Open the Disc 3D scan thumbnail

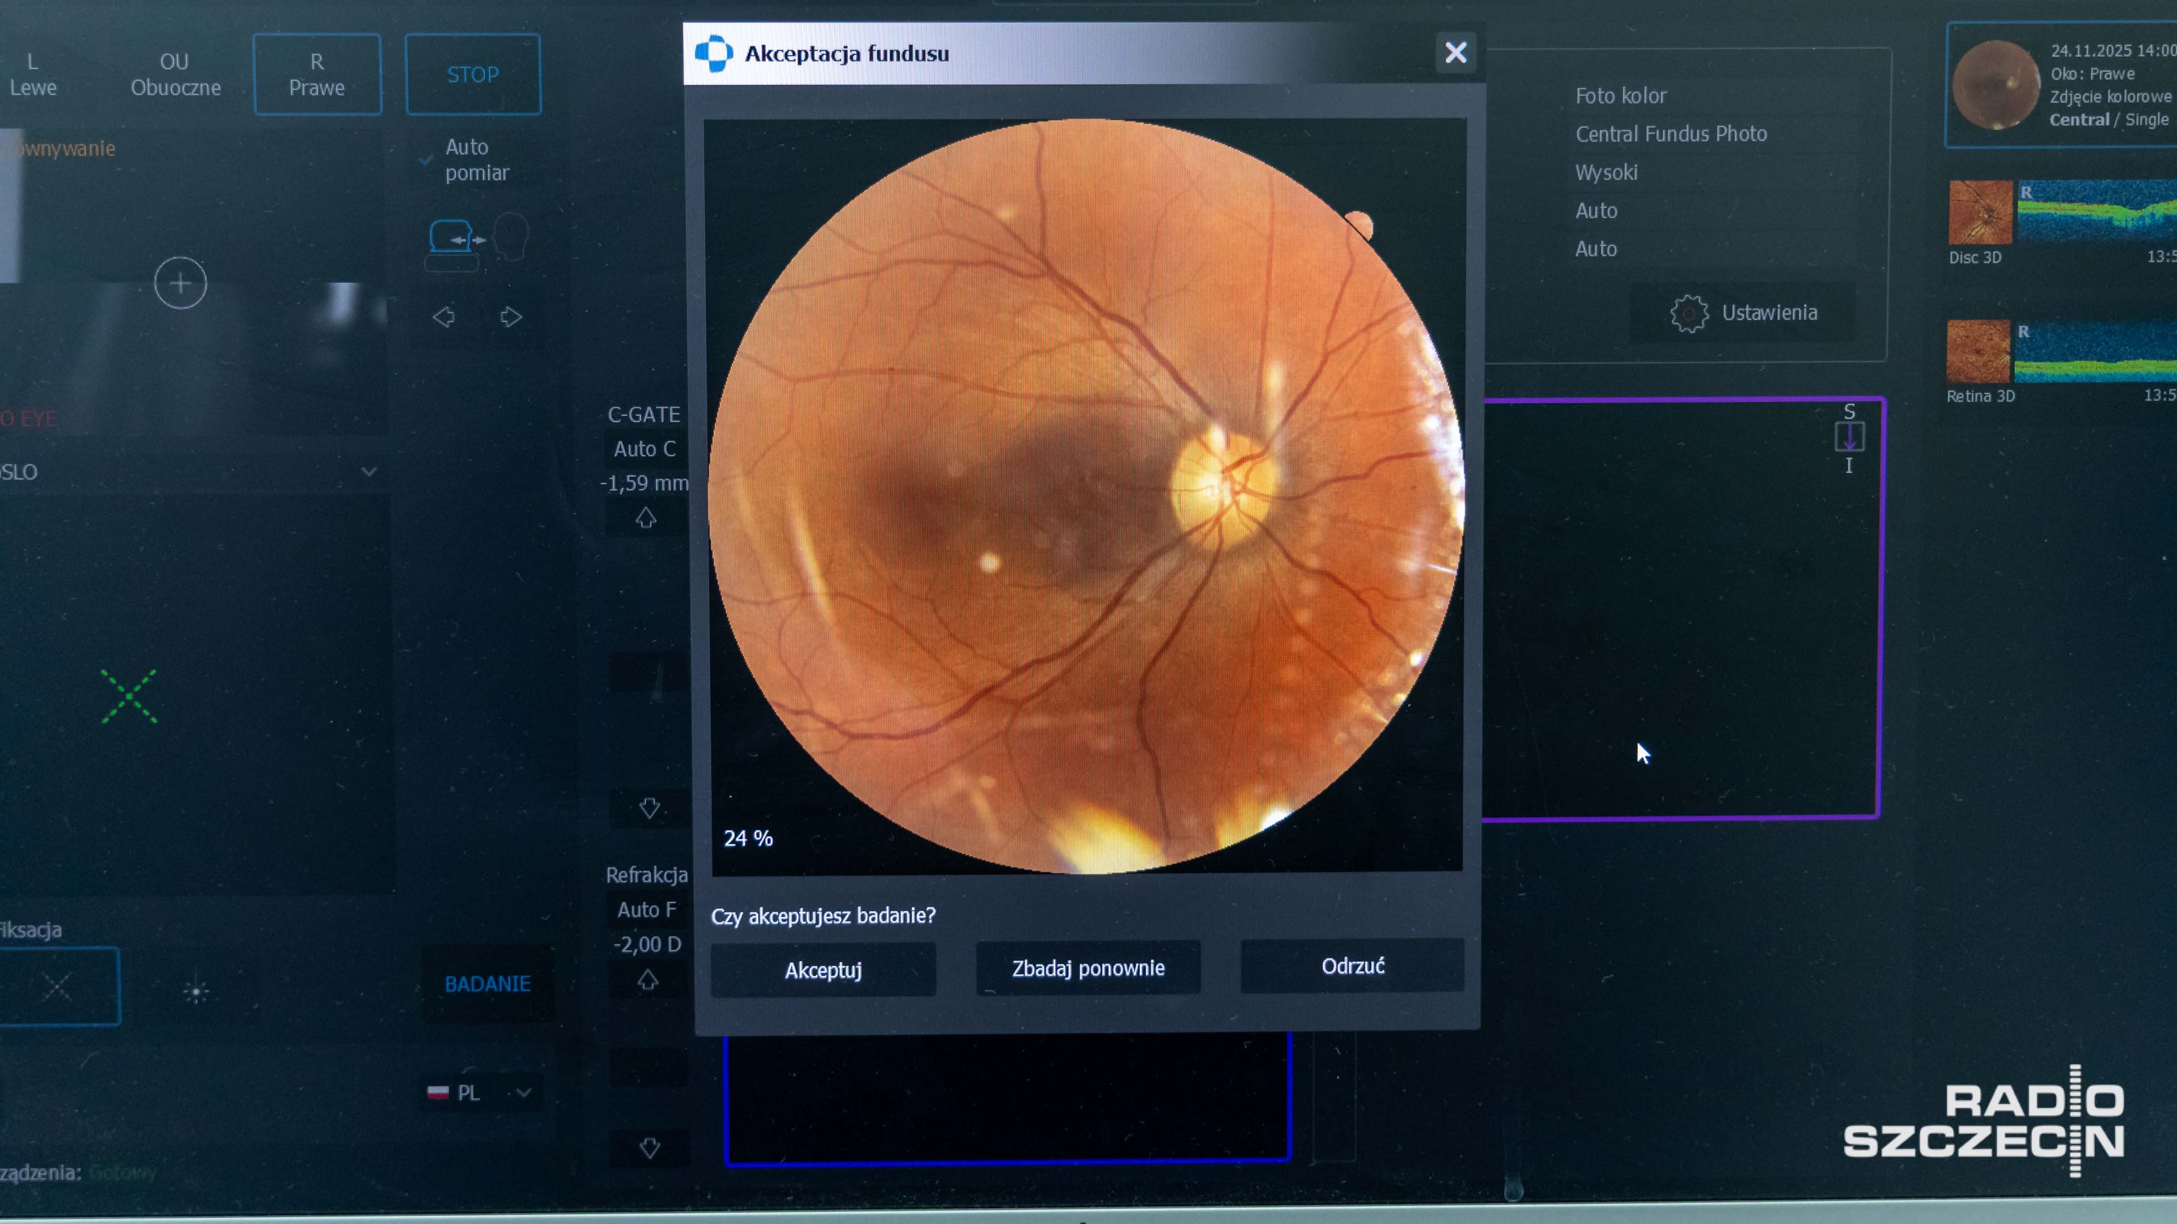(1980, 213)
